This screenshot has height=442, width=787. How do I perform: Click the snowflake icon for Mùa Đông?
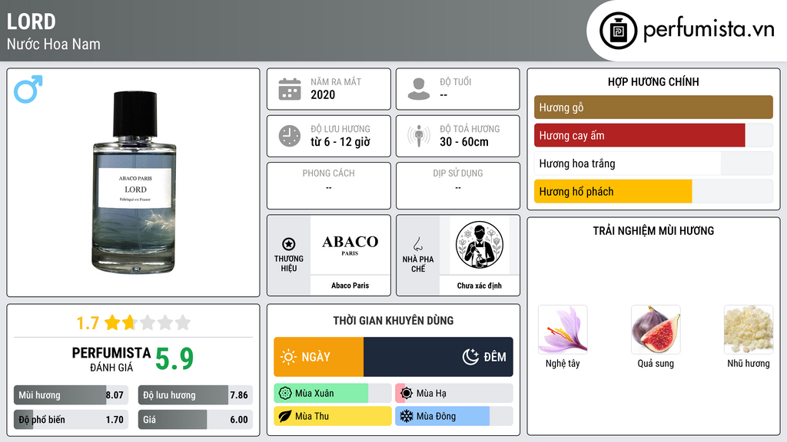coord(407,416)
